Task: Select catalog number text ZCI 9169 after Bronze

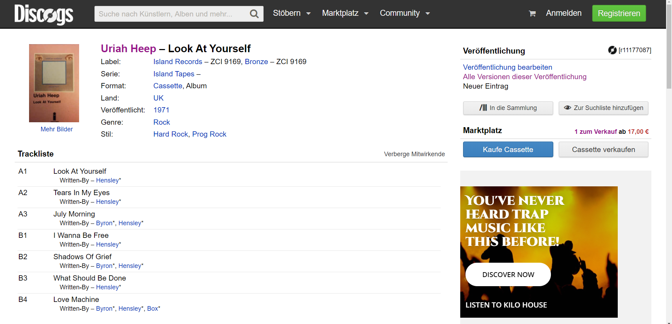Action: pyautogui.click(x=291, y=62)
